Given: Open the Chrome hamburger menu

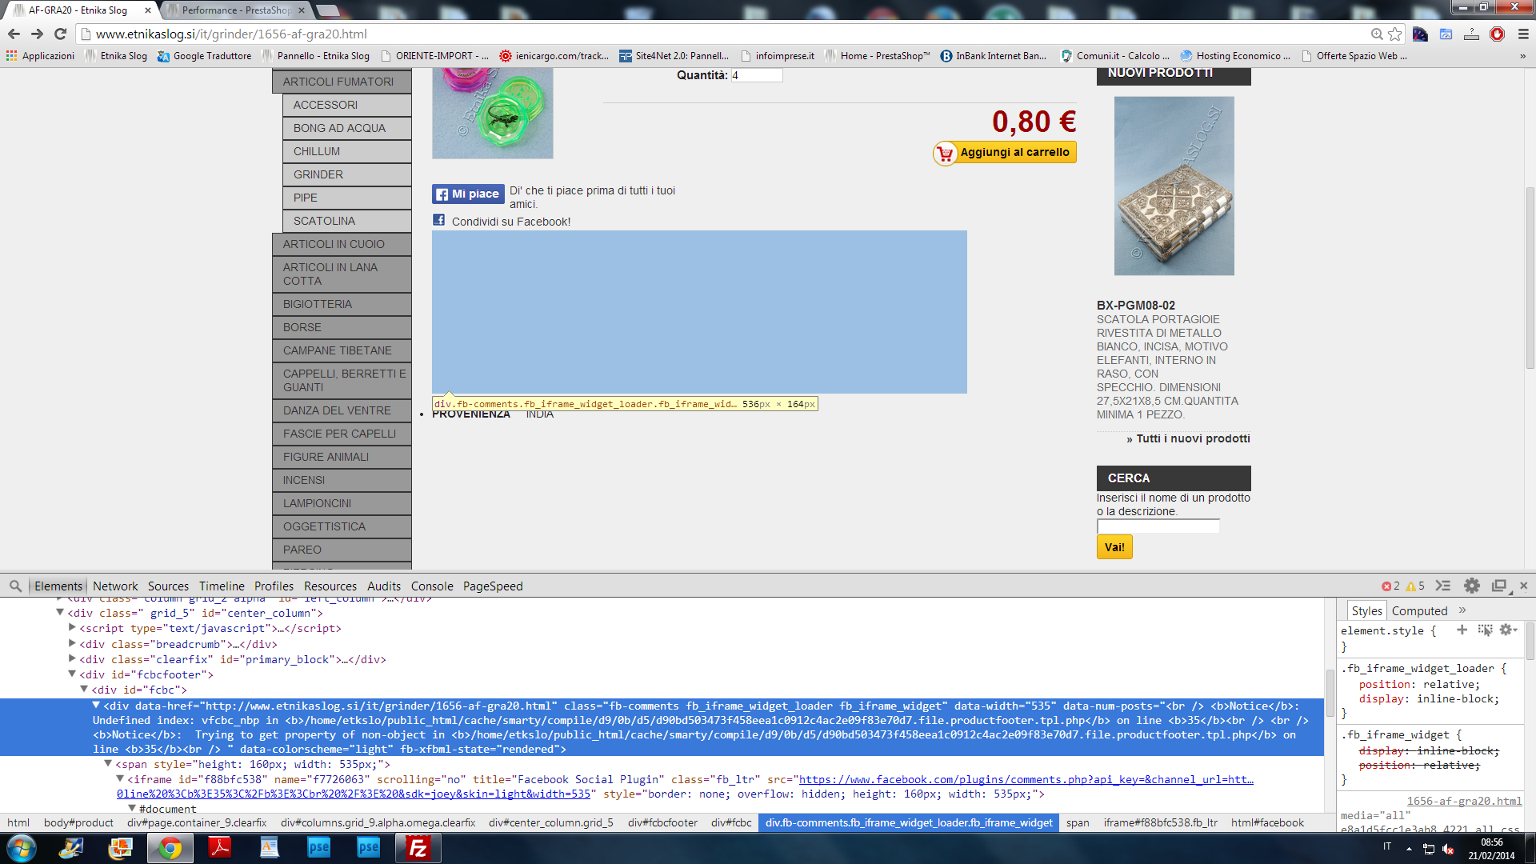Looking at the screenshot, I should [x=1523, y=34].
